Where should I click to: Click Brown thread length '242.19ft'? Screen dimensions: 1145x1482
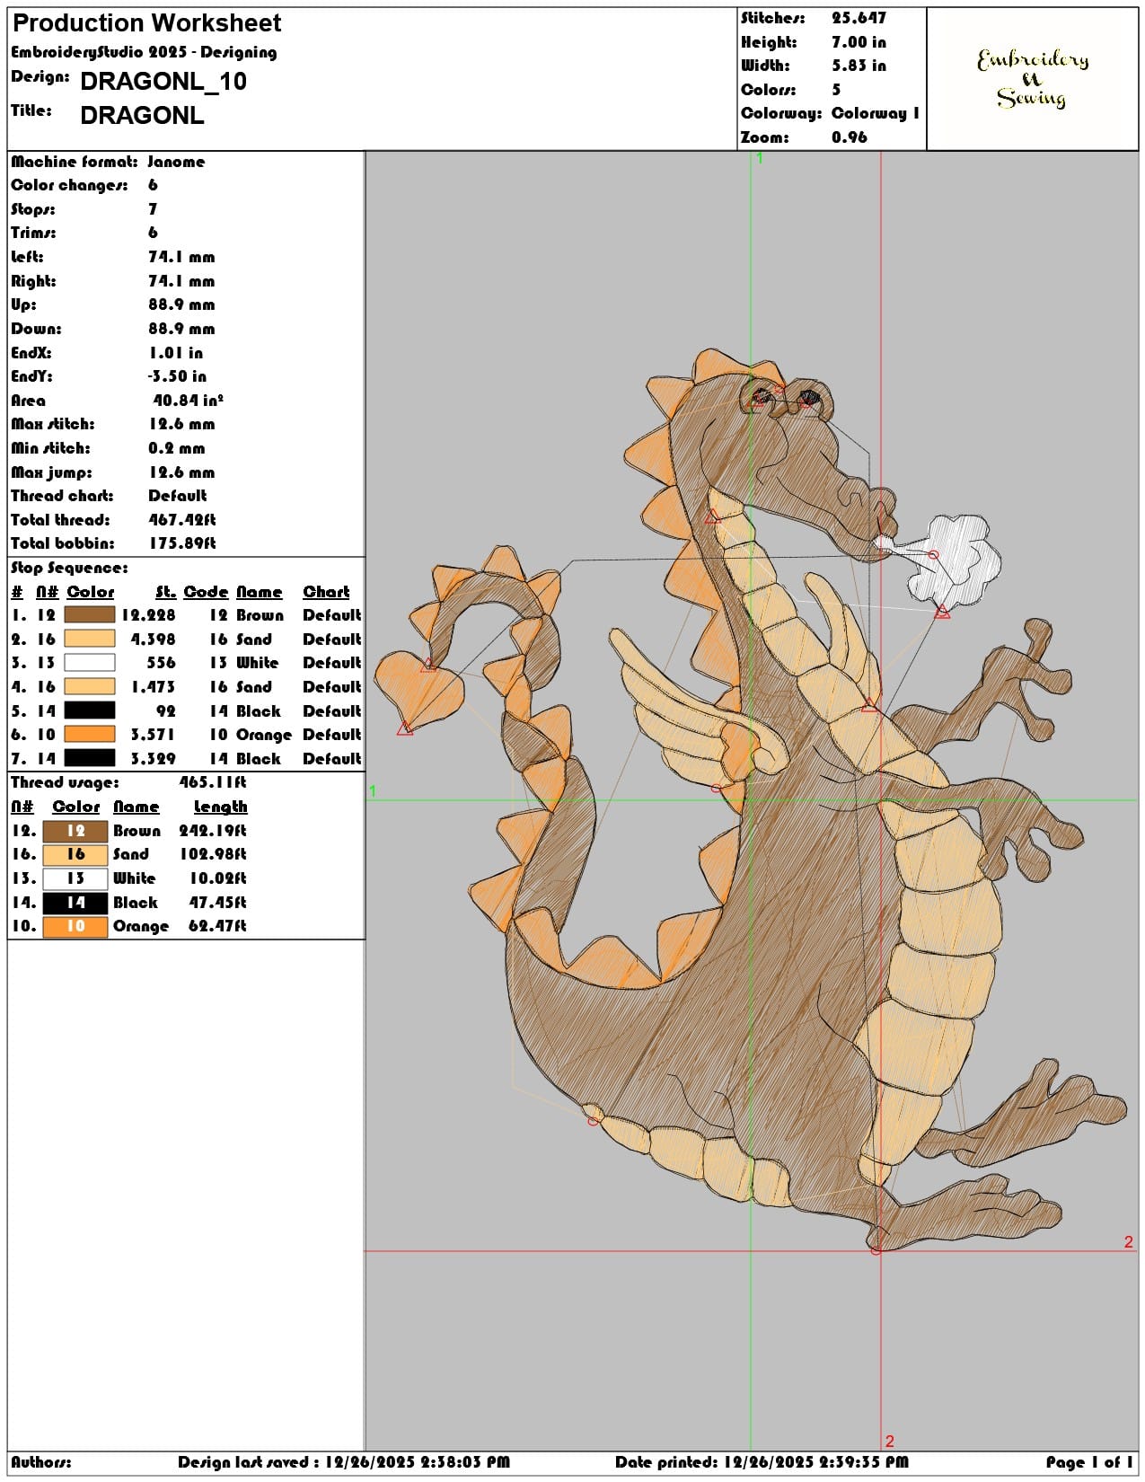coord(213,831)
